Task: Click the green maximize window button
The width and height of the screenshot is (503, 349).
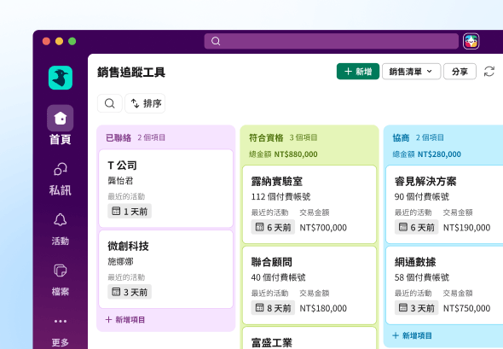Action: point(72,41)
